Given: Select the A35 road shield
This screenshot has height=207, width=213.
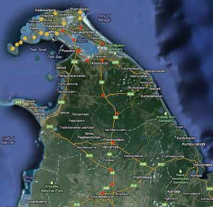Looking at the screenshot, I should 116,62.
